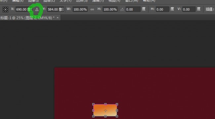Click the transform center point crosshair
Image resolution: width=215 pixels, height=119 pixels.
coord(105,110)
